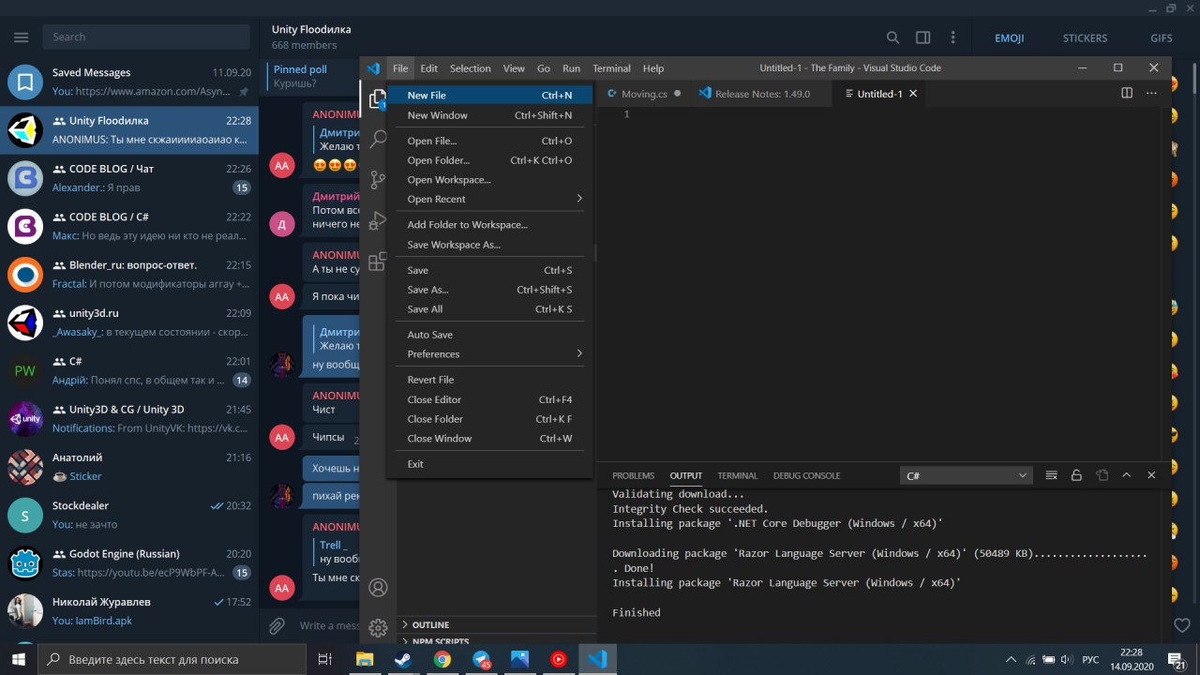Switch to TERMINAL panel tab
This screenshot has width=1200, height=675.
pyautogui.click(x=737, y=475)
